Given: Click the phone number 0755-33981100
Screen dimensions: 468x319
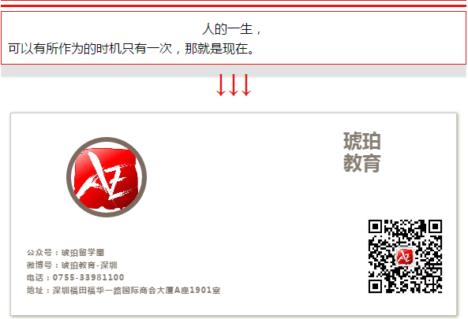Looking at the screenshot, I should pyautogui.click(x=88, y=277).
